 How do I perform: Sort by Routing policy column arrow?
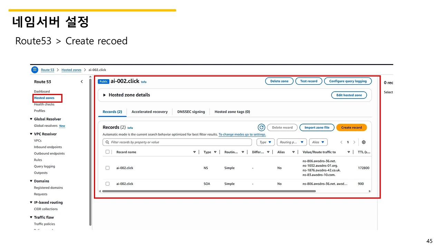click(243, 152)
